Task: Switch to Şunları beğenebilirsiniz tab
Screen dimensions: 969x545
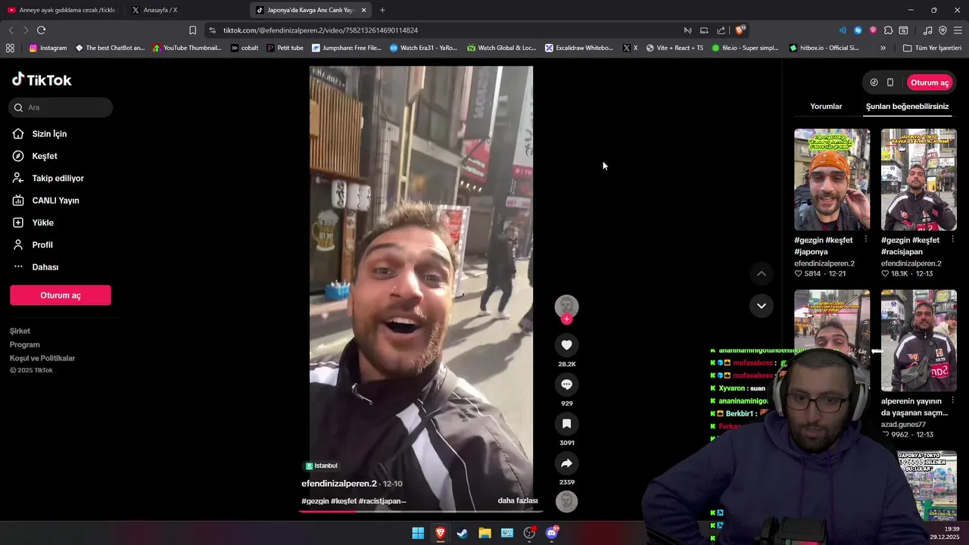Action: (907, 107)
